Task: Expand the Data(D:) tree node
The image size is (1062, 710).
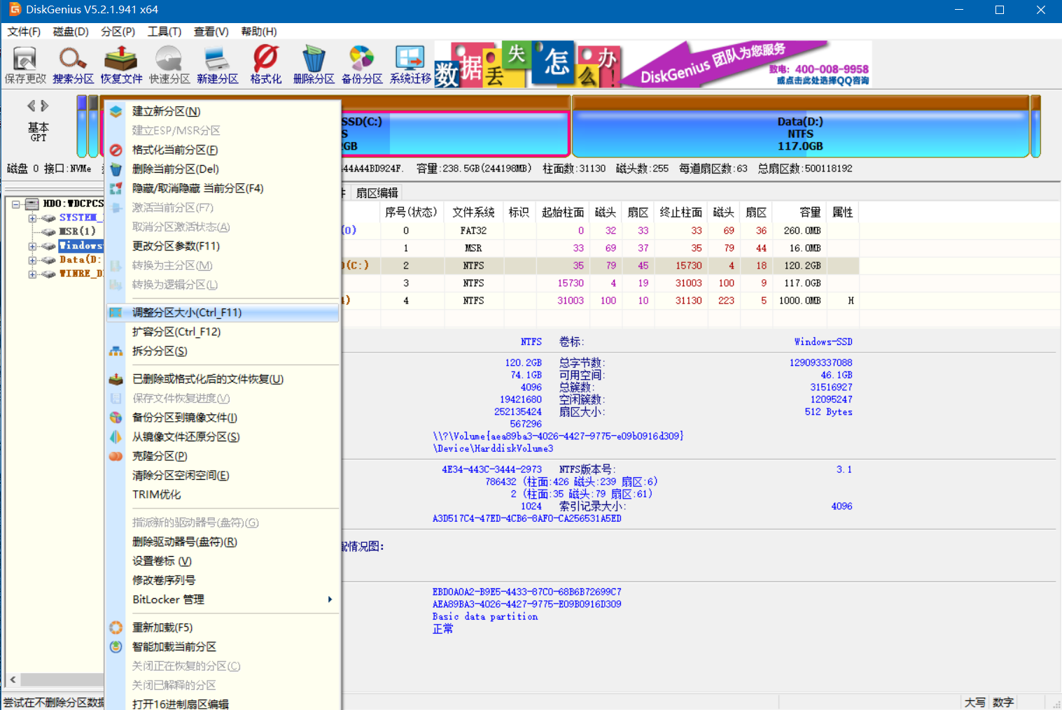Action: point(32,260)
